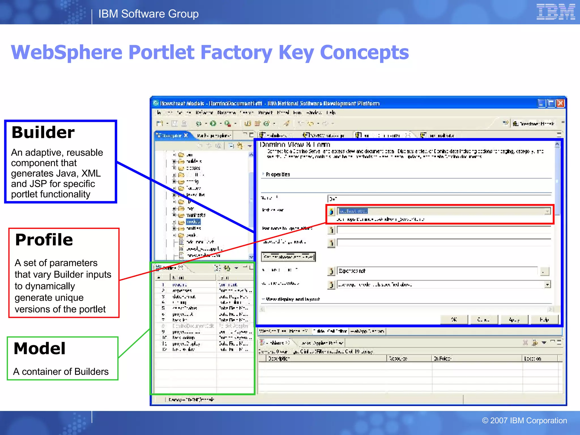Screen dimensions: 580x435
Task: Click the Description column header in Problems
Action: (x=327, y=359)
